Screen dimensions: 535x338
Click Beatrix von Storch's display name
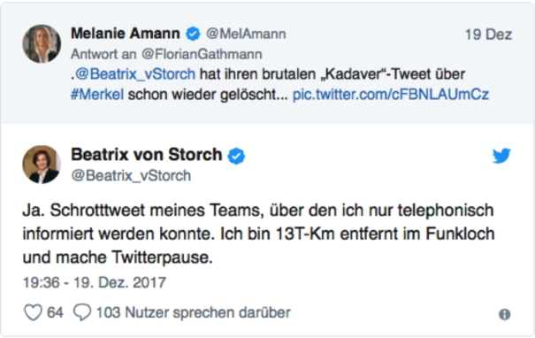[x=147, y=154]
